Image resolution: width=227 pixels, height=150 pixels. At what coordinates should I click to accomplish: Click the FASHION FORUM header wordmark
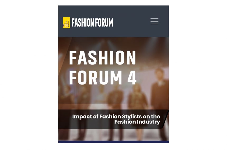click(92, 23)
